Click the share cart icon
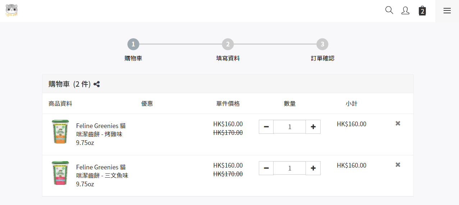 (97, 84)
